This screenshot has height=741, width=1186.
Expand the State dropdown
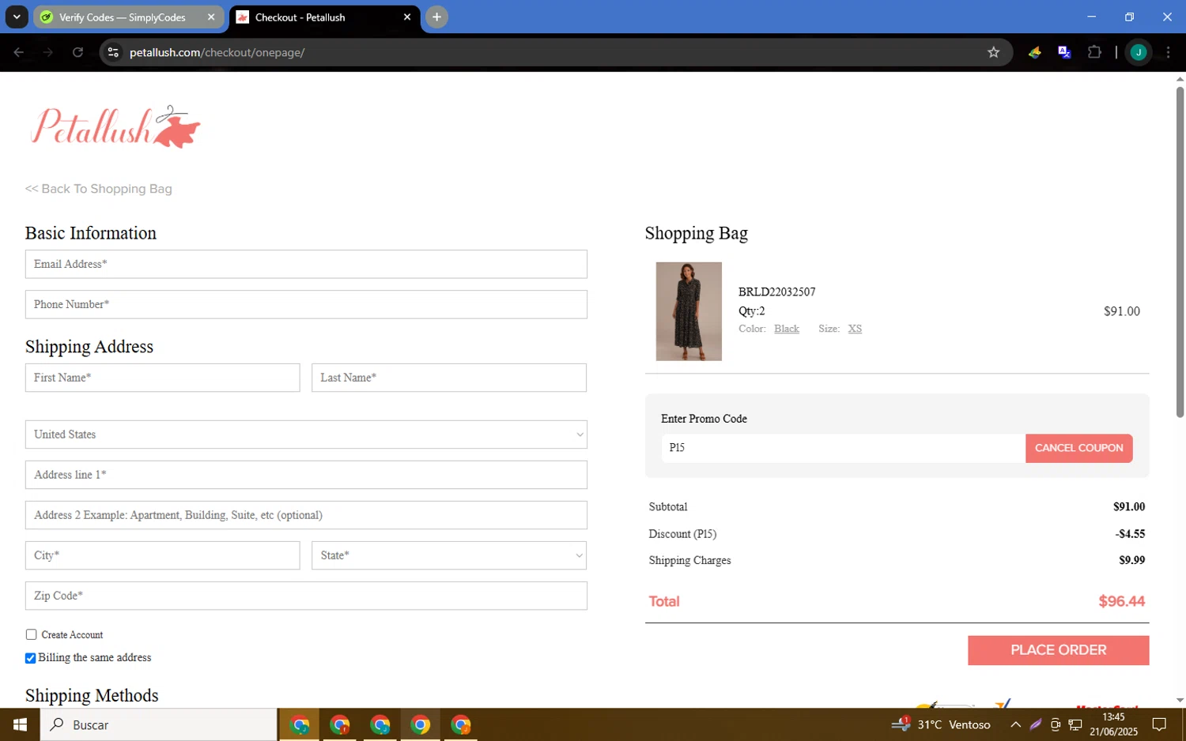[449, 555]
